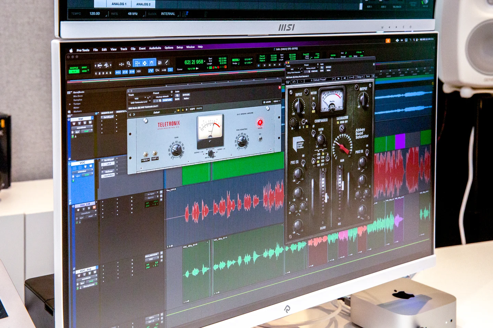Screen dimensions: 493x328
Task: Enable Shuffle edit mode
Action: click(74, 68)
